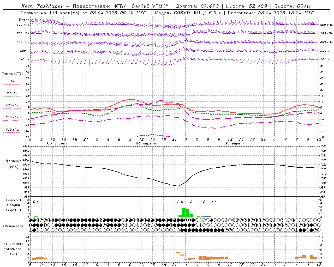The height and width of the screenshot is (267, 334).
Task: Click the precipitation total value 3
Action: point(191,202)
